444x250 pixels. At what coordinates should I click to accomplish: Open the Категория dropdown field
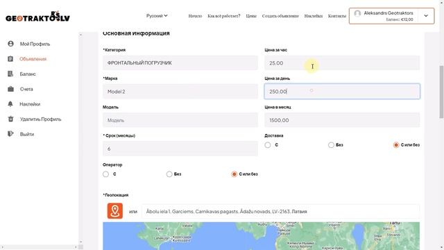coord(180,63)
